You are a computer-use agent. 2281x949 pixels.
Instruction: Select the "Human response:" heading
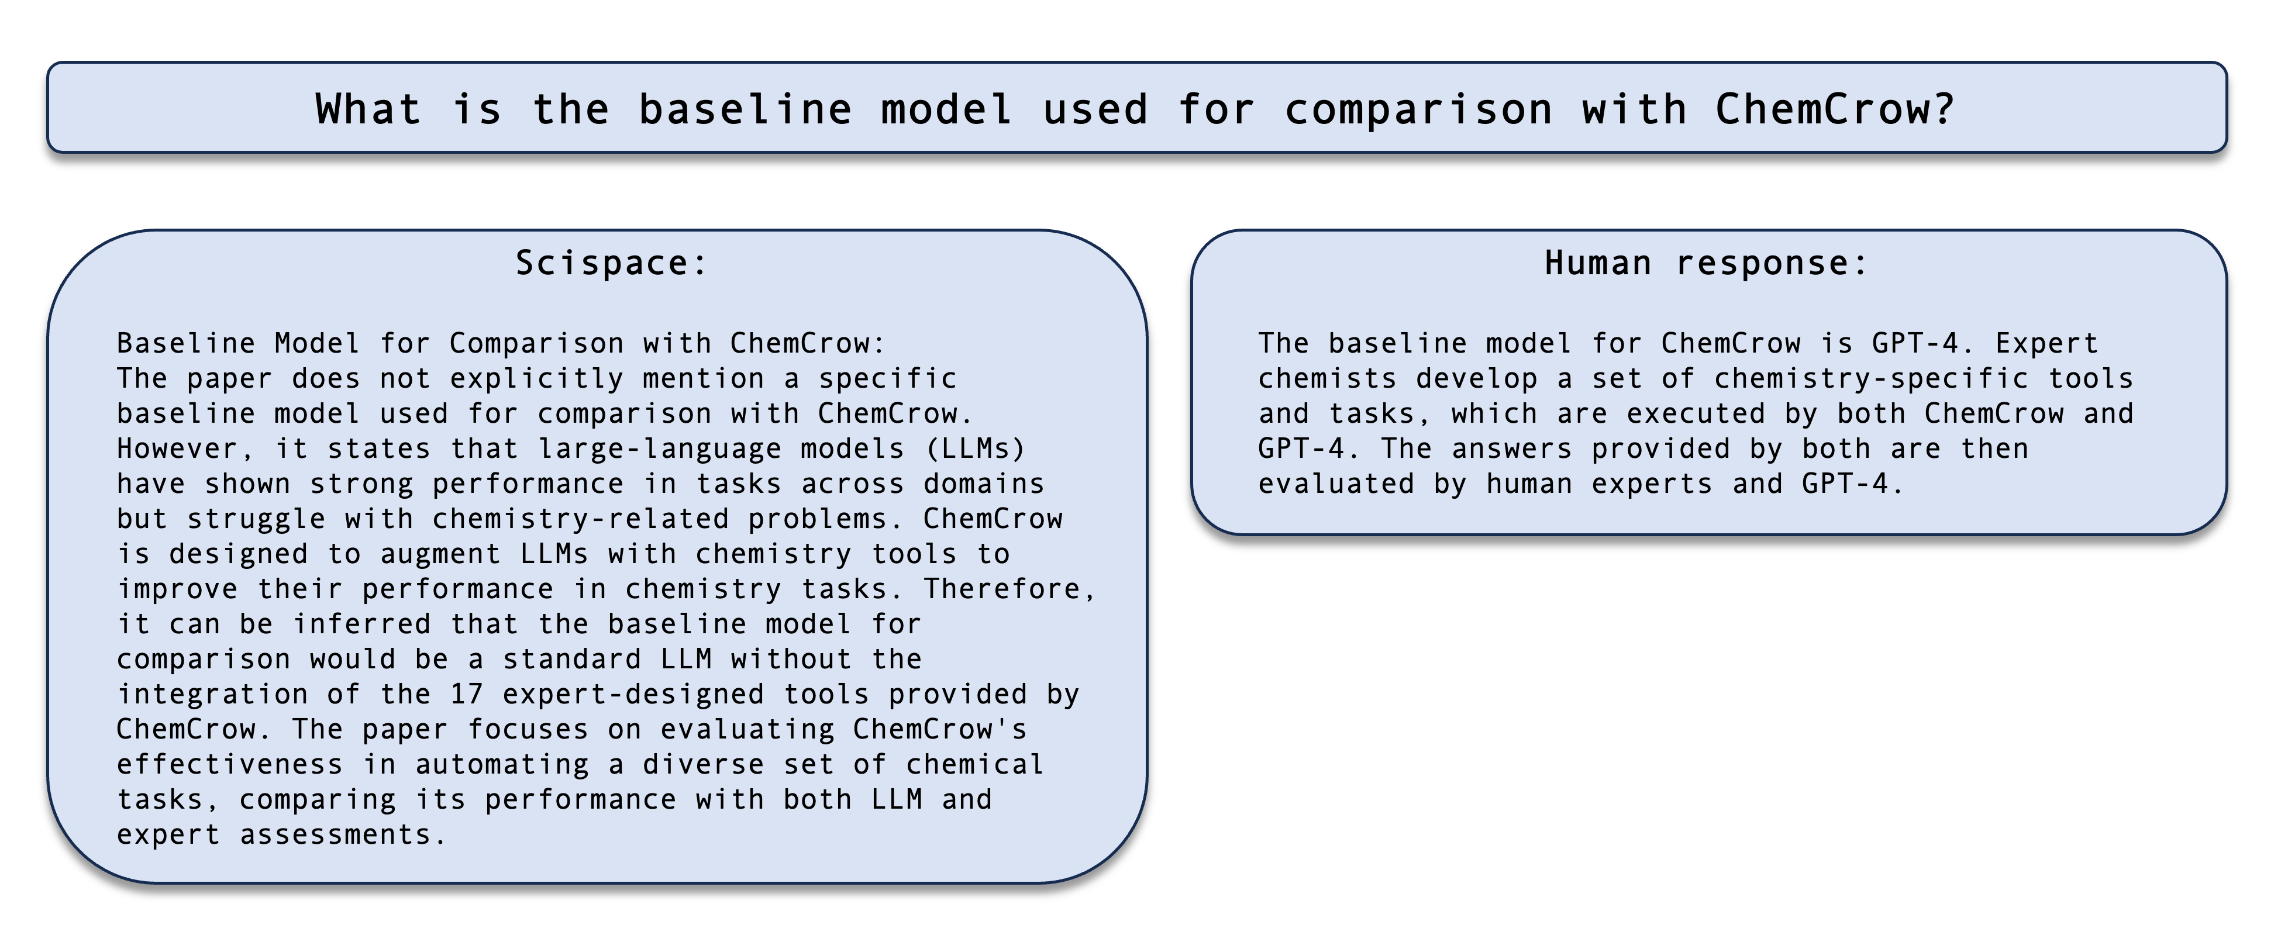pos(1706,263)
